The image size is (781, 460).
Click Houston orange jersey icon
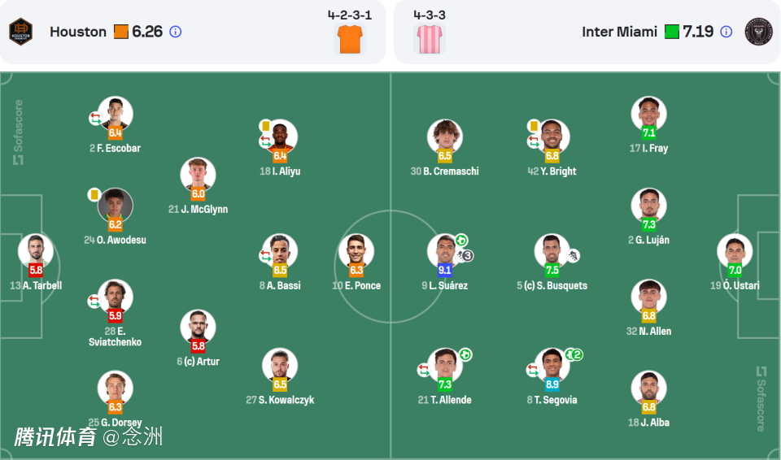tap(350, 38)
